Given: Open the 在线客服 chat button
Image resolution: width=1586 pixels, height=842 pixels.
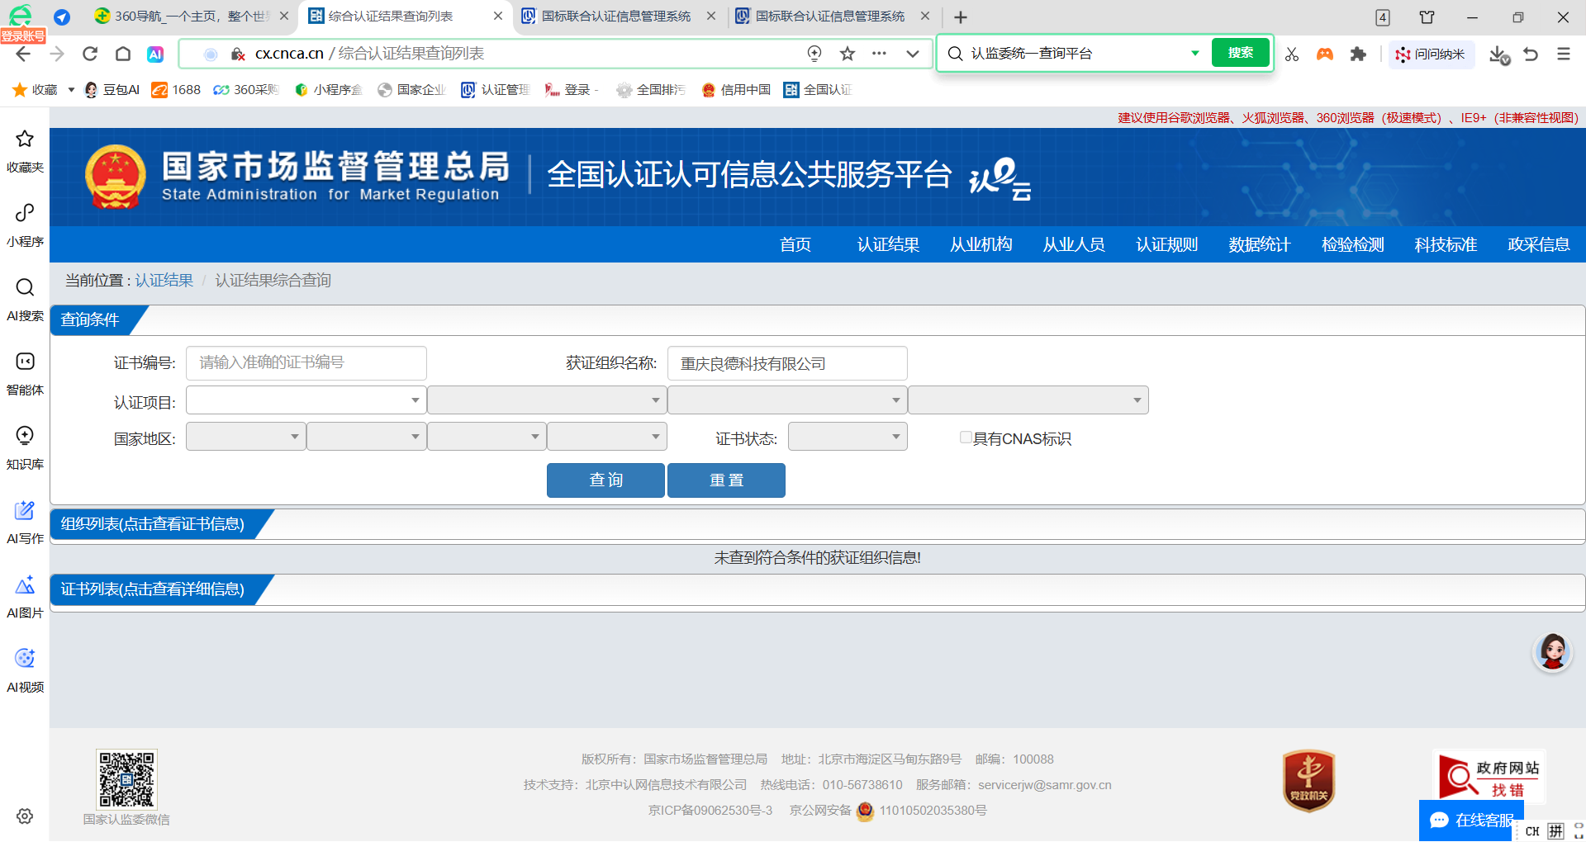Looking at the screenshot, I should coord(1471,820).
